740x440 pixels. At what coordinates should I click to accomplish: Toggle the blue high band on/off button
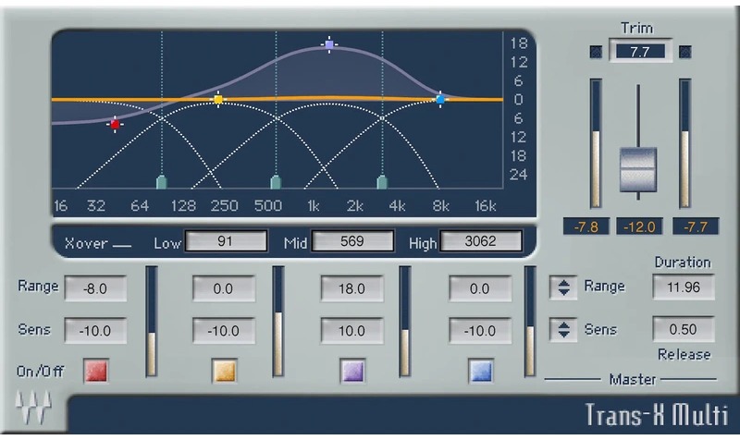481,371
